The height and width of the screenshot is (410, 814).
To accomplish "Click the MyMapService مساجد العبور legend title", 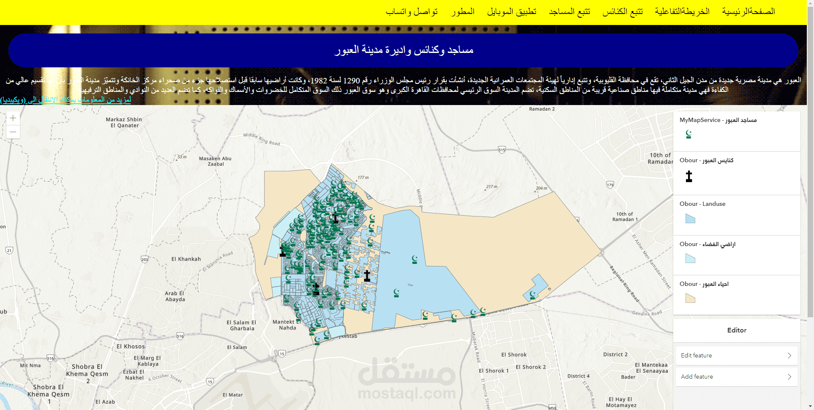I will [x=718, y=120].
